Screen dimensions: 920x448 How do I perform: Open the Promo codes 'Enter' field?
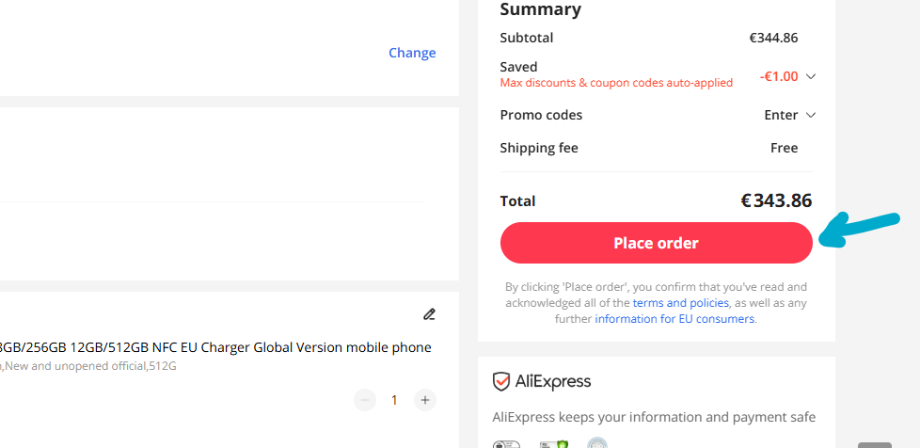click(781, 115)
